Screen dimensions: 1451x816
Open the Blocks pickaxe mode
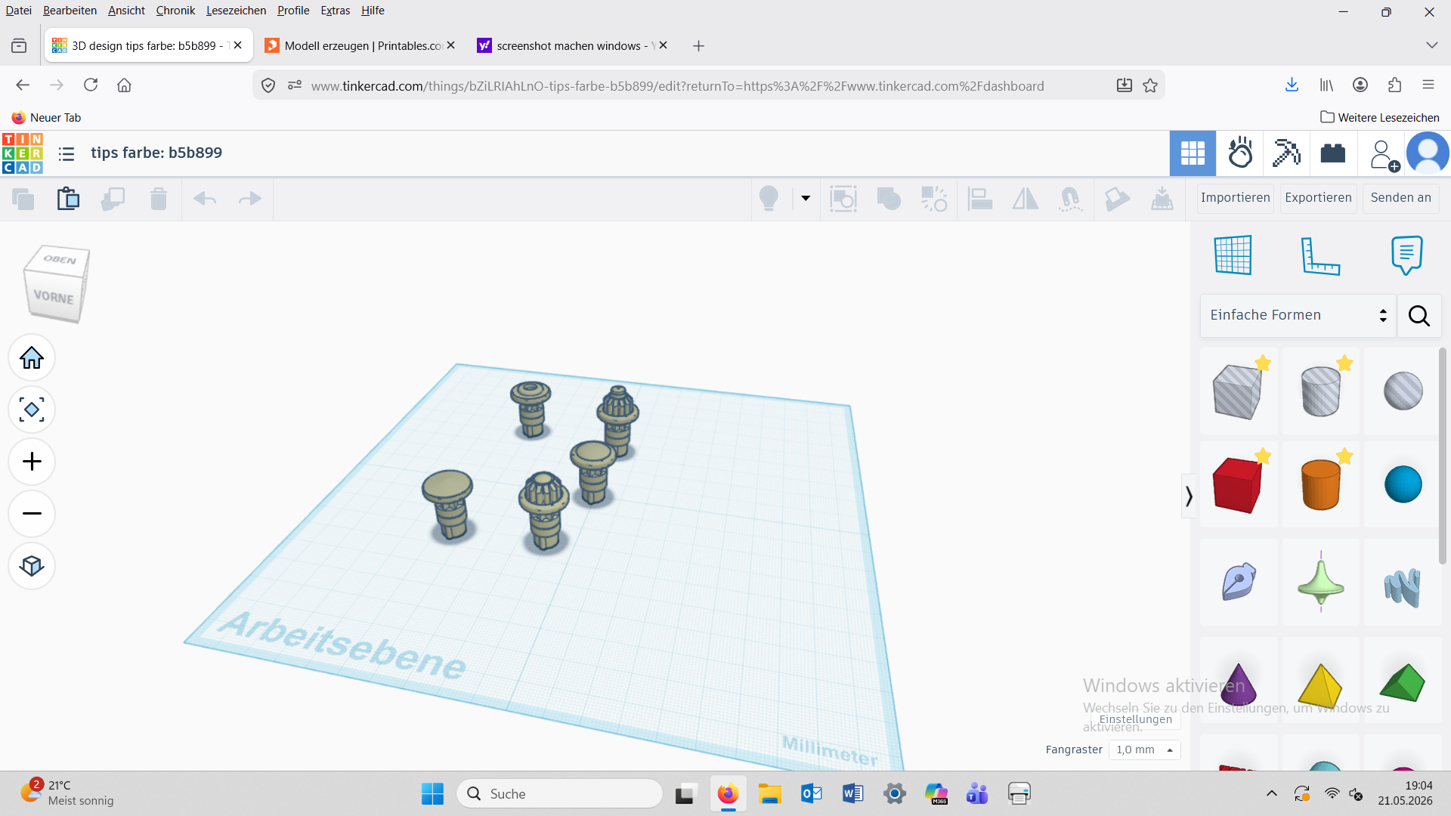point(1286,153)
